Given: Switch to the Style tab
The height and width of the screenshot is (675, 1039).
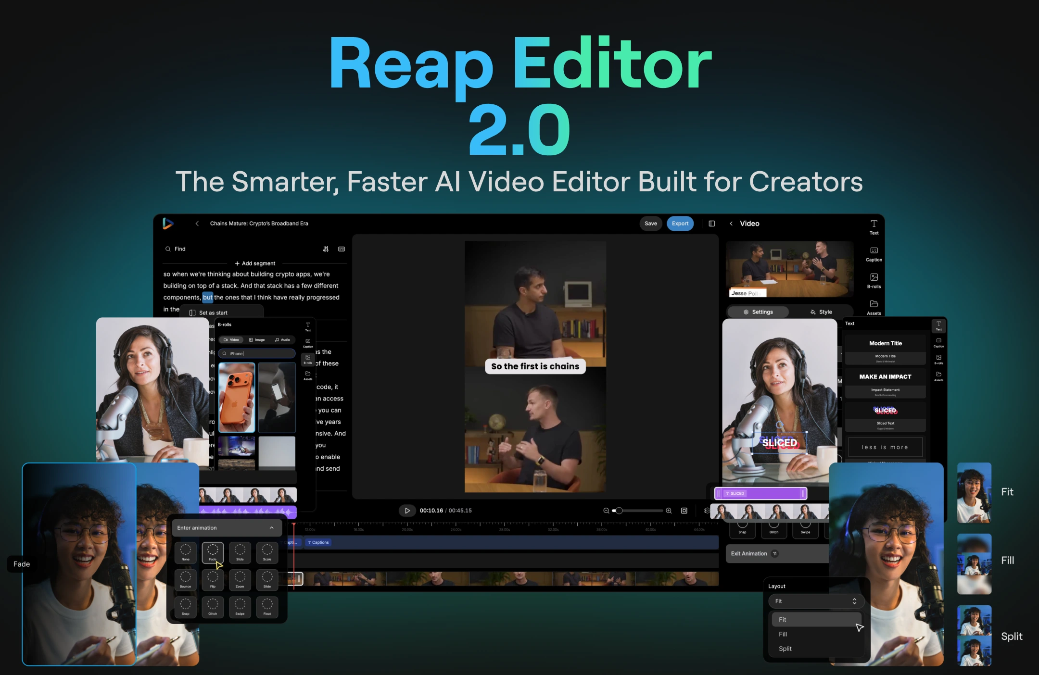Looking at the screenshot, I should click(x=821, y=312).
